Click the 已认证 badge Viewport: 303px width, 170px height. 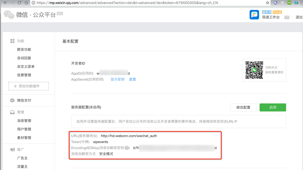click(277, 12)
